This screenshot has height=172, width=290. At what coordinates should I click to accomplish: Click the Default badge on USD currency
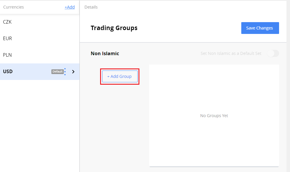tap(58, 71)
